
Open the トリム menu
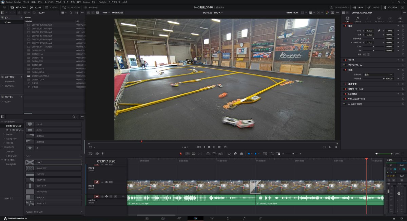(x=40, y=2)
